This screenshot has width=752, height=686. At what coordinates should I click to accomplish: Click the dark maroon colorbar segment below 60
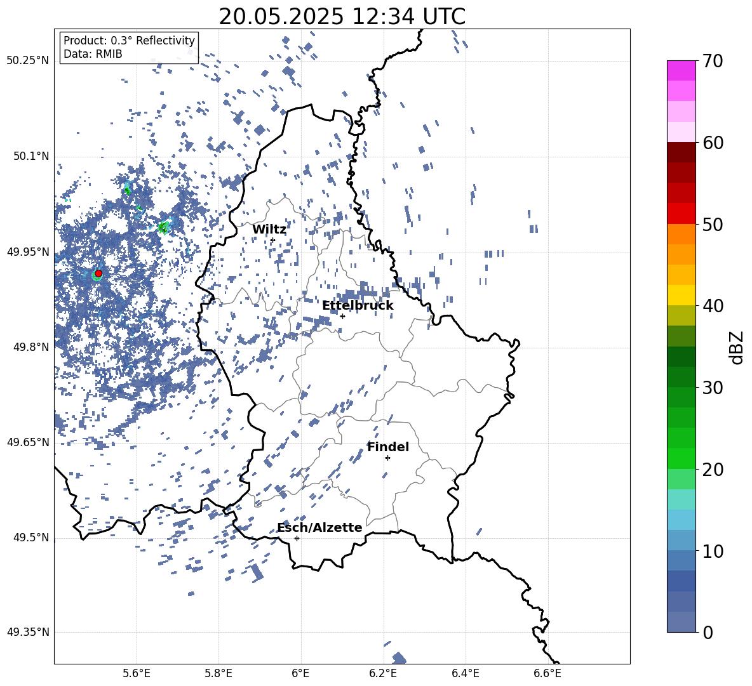coord(681,152)
